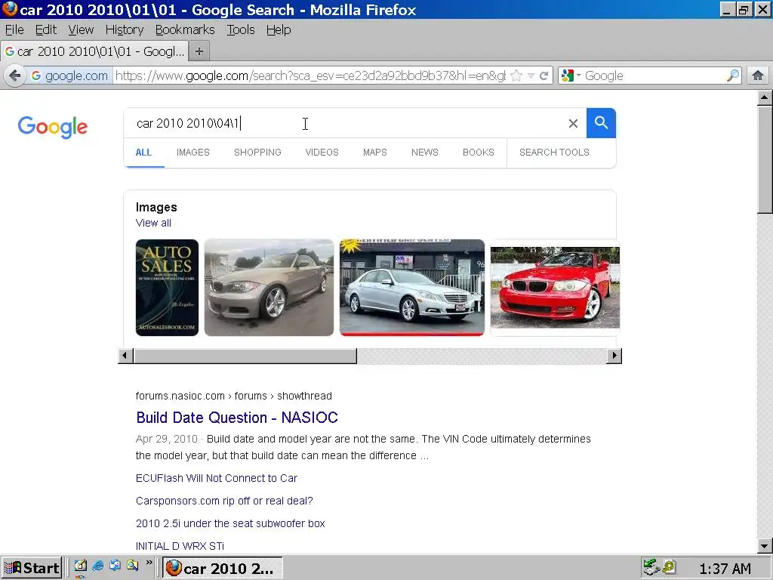Screen dimensions: 773x580
Task: Open the search engine selector dropdown
Action: (x=571, y=76)
